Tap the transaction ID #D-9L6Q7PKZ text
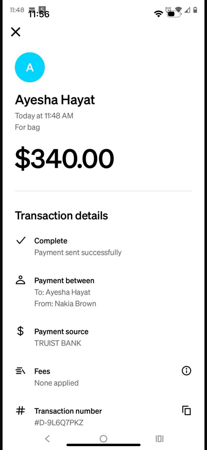The height and width of the screenshot is (450, 207). pos(59,422)
